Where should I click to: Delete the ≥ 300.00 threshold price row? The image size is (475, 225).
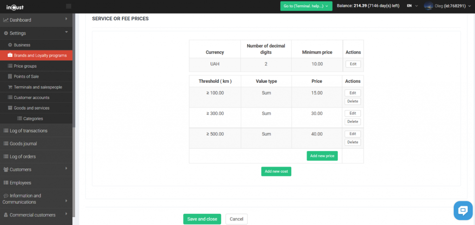[x=353, y=122]
